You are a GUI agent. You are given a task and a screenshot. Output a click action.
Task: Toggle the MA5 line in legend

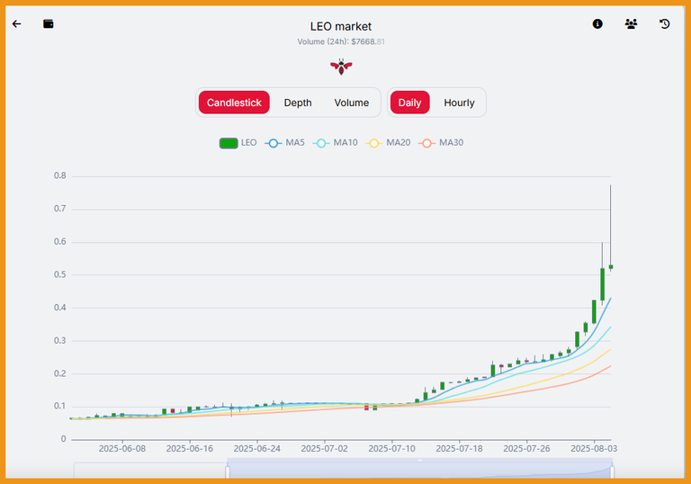coord(284,143)
